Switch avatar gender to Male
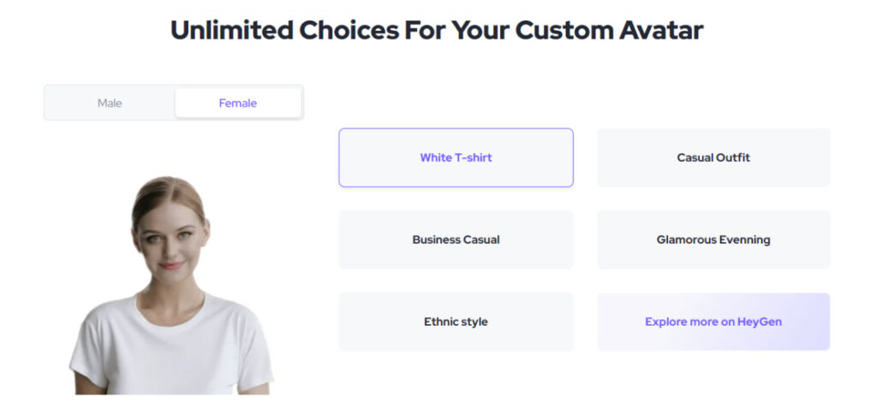This screenshot has width=877, height=407. coord(110,103)
